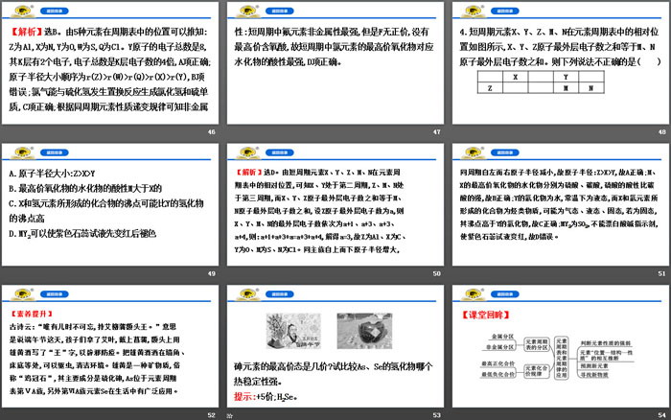This screenshot has height=420, width=671.
Task: Click the logo icon on slide 48
Action: click(469, 10)
